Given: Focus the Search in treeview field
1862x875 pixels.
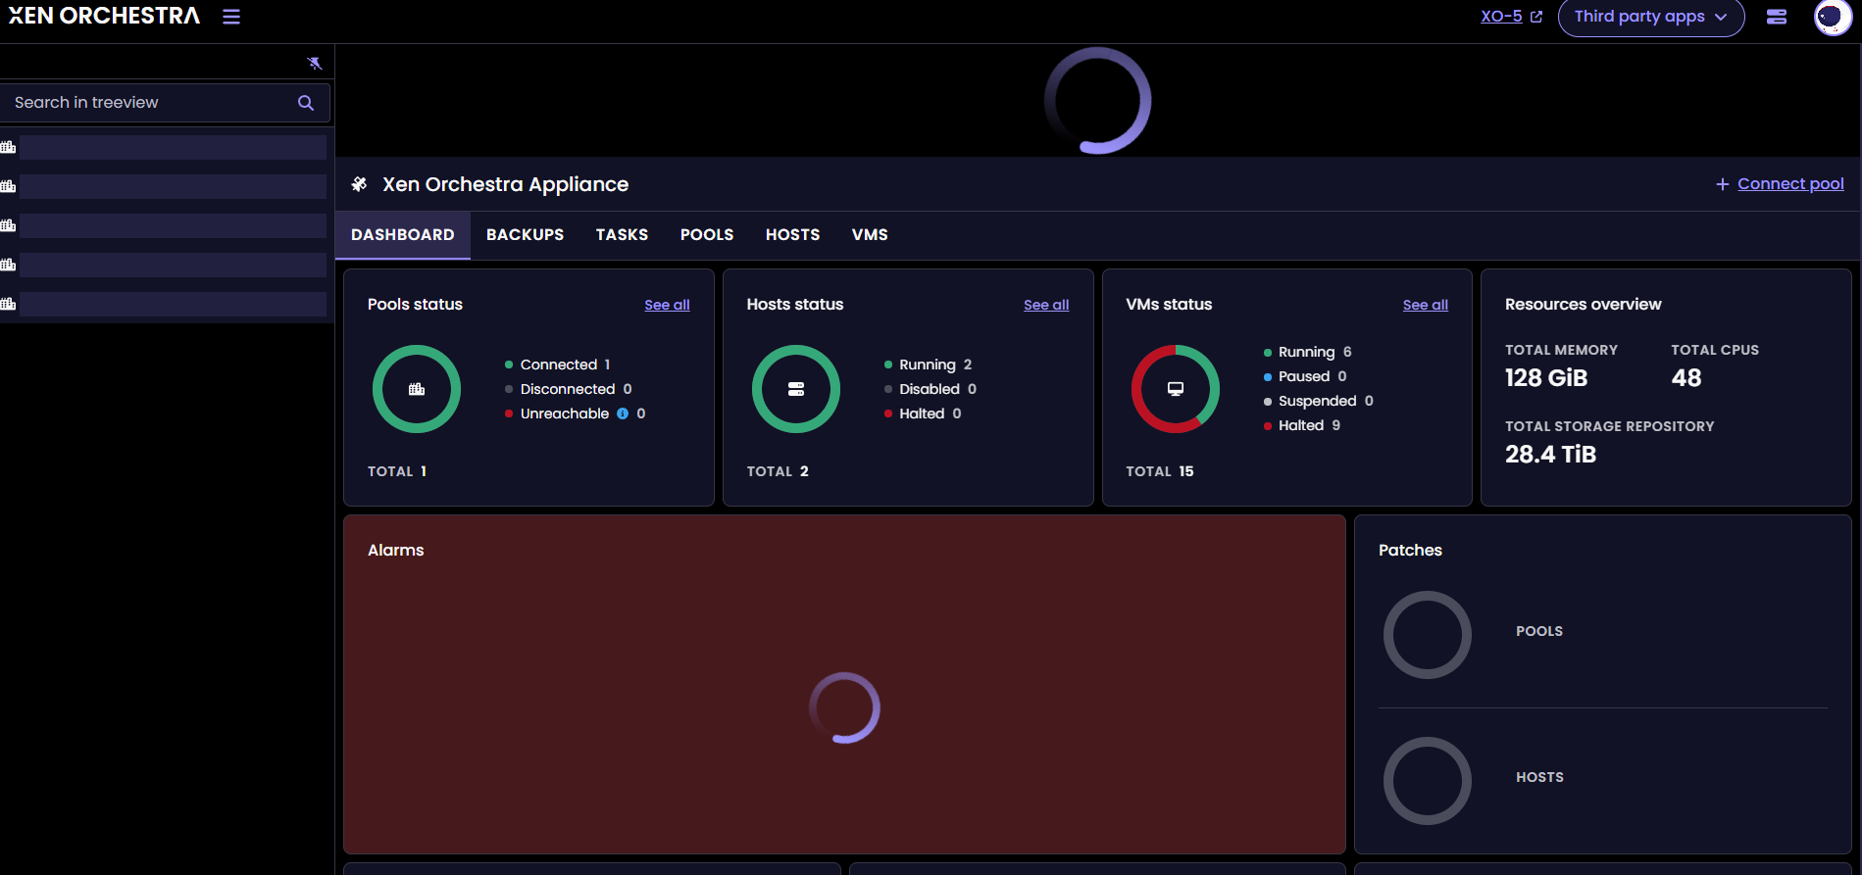Looking at the screenshot, I should pyautogui.click(x=165, y=103).
